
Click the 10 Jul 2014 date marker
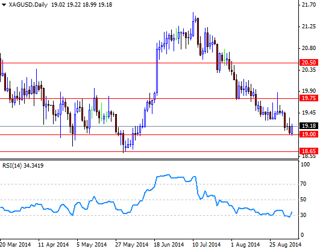[206, 244]
